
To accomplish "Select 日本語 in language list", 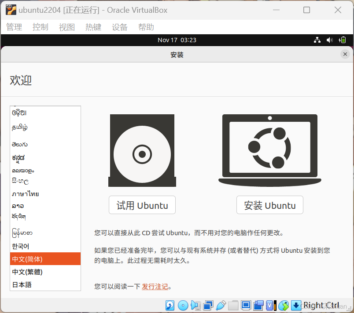I will click(x=45, y=284).
